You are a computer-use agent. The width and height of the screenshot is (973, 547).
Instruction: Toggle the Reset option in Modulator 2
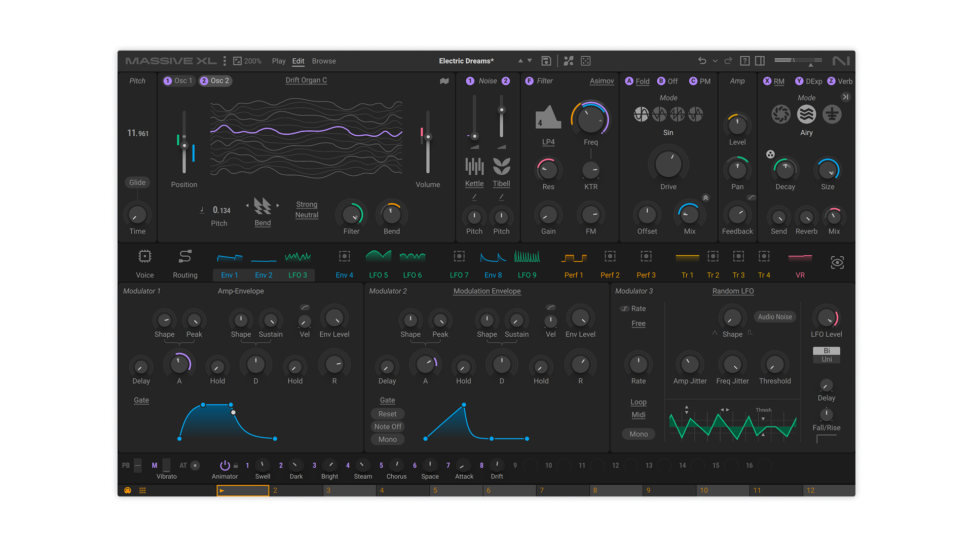[388, 414]
